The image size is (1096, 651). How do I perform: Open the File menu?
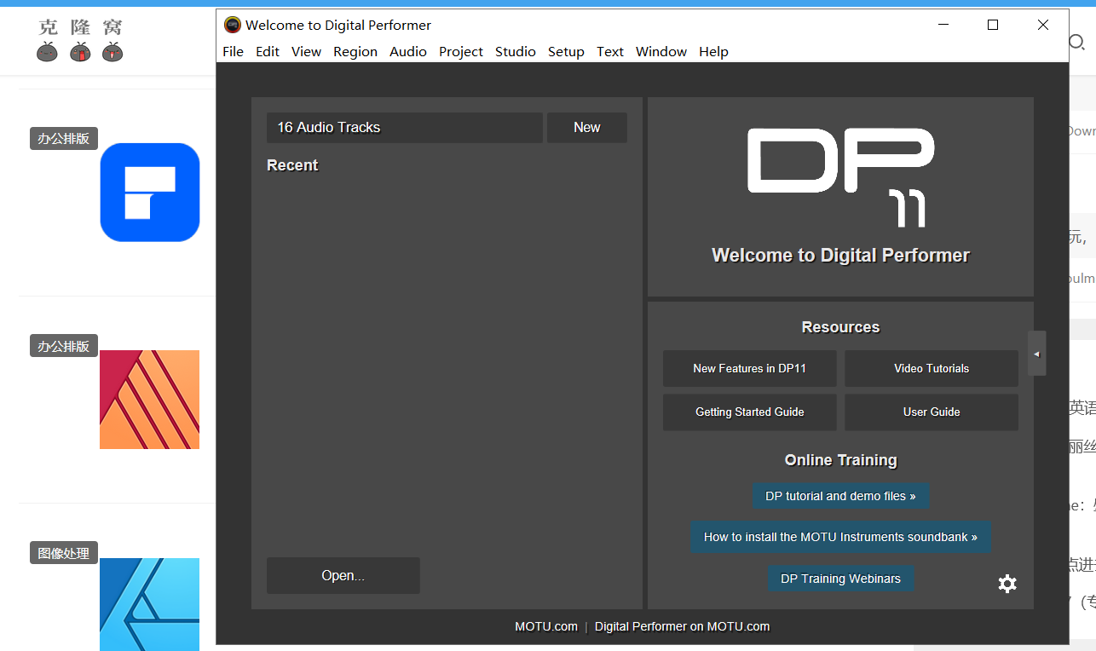pos(233,52)
